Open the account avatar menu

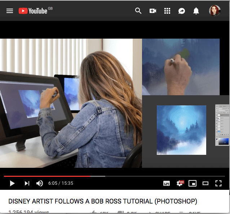point(215,11)
